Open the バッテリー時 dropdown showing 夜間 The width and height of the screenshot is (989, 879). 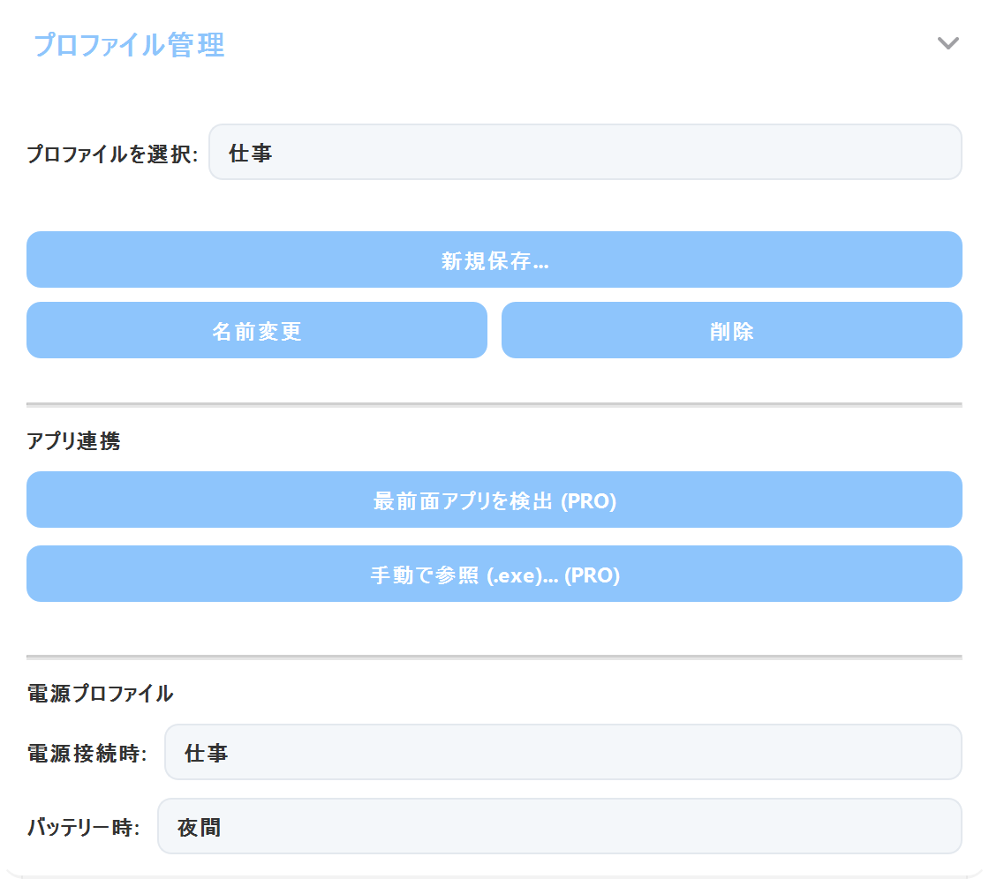tap(560, 827)
